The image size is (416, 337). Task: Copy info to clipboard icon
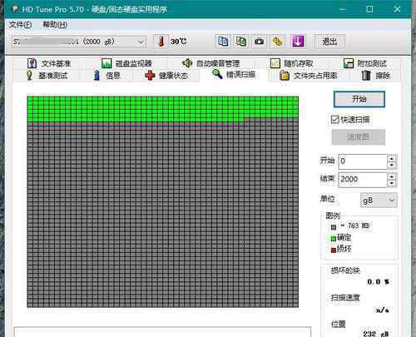pyautogui.click(x=223, y=42)
